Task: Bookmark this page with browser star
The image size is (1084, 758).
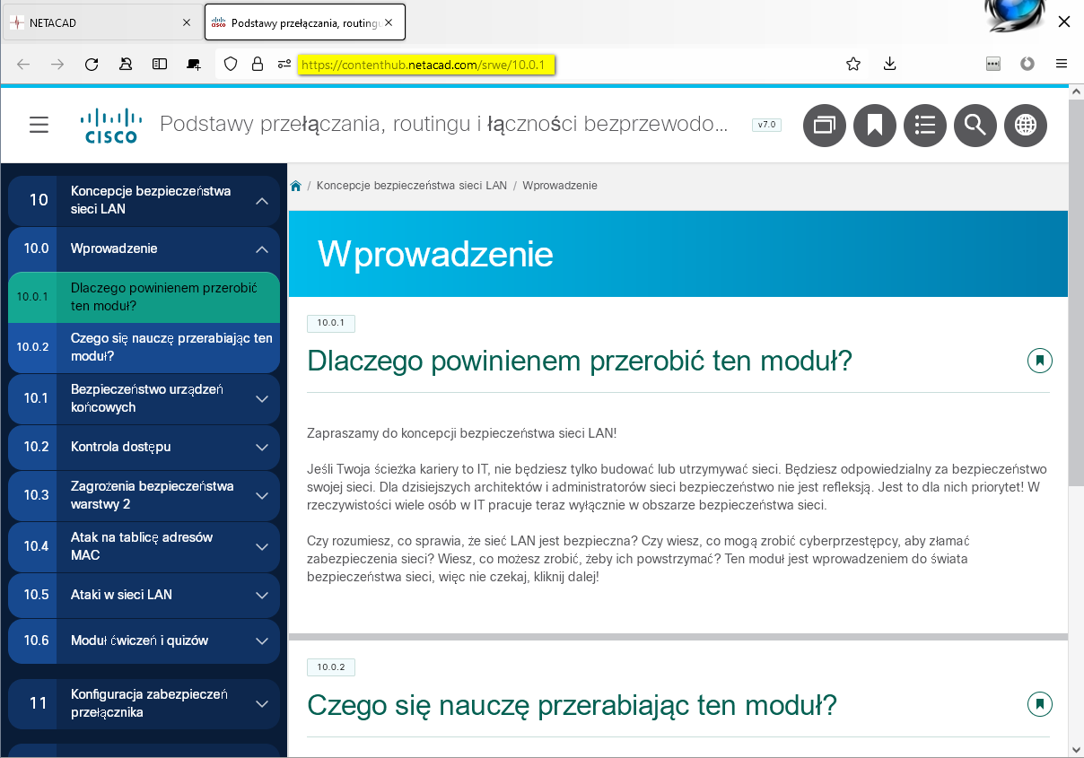Action: 853,64
